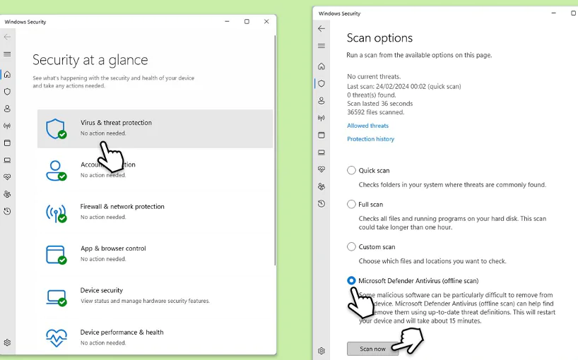Click the '36592 files scanned.' text

[x=376, y=112]
